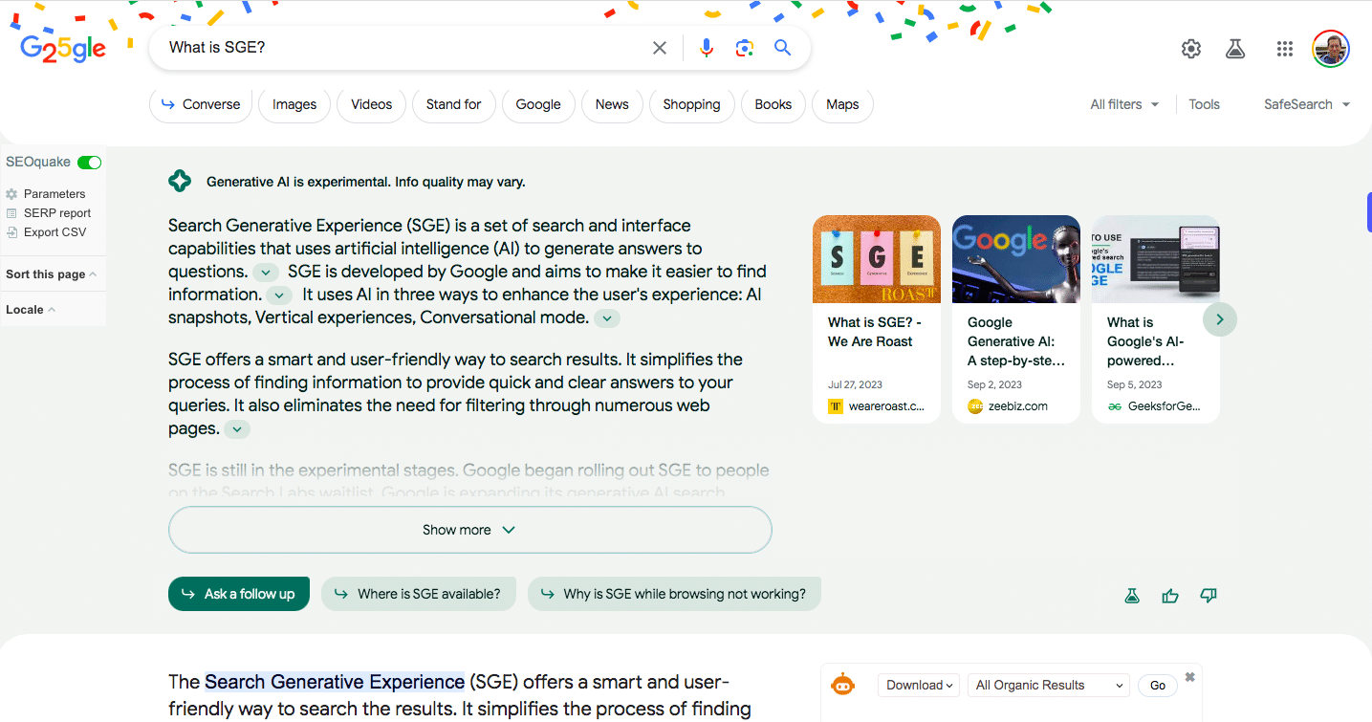Open GeeksforGeeks Google's AI-powered card
Image resolution: width=1372 pixels, height=722 pixels.
tap(1156, 319)
